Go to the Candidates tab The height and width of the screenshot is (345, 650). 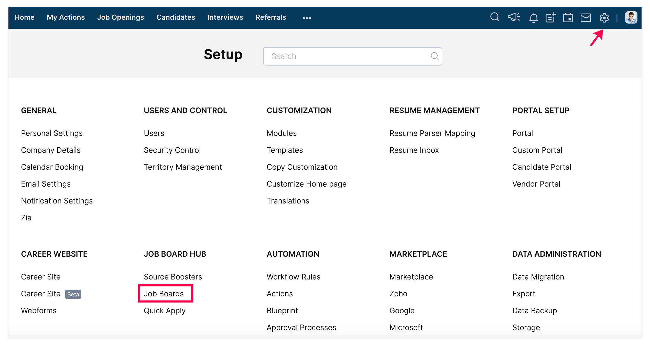point(176,17)
